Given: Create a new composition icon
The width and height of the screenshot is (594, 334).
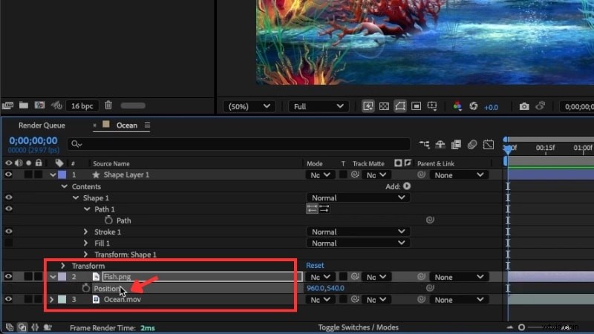Looking at the screenshot, I should click(39, 105).
